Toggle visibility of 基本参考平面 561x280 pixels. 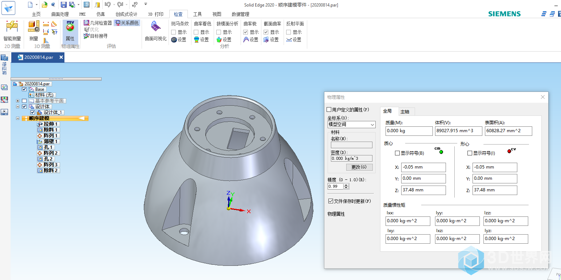pos(24,101)
